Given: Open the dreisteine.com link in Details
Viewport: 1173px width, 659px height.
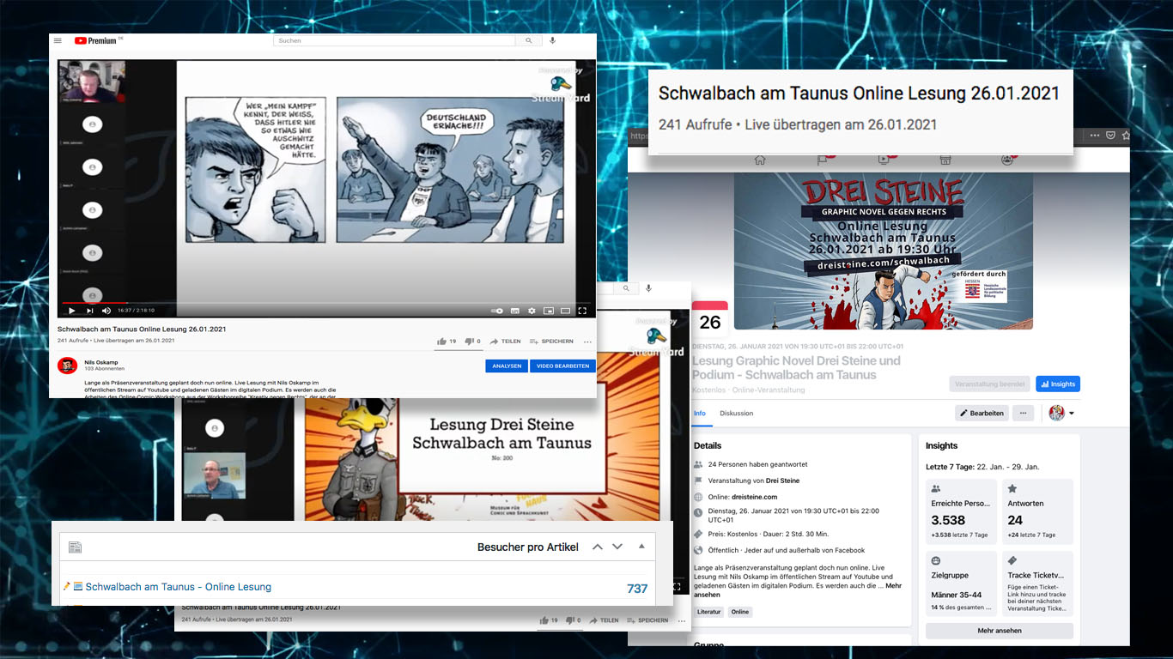Looking at the screenshot, I should 755,497.
